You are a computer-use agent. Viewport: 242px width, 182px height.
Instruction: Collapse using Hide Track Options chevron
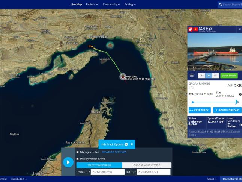click(x=126, y=144)
